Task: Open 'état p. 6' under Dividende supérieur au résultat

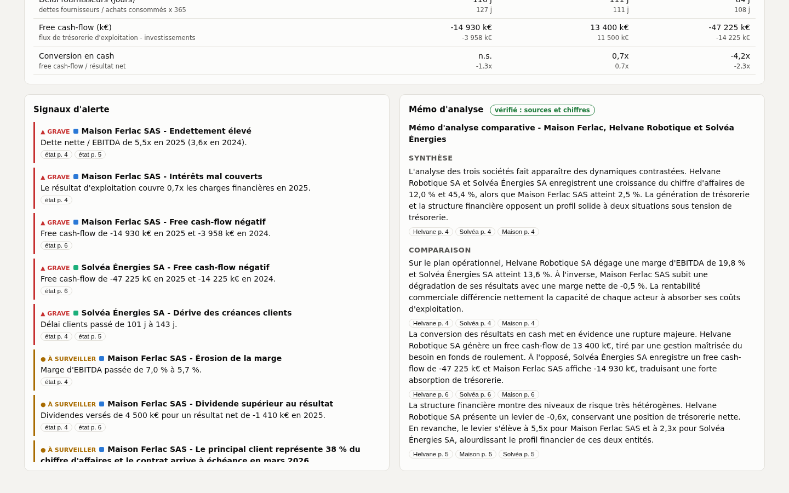Action: 90,427
